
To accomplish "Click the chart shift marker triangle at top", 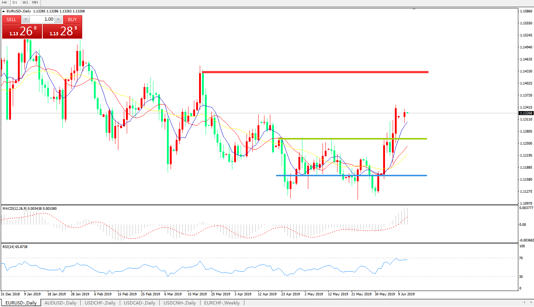I will [x=414, y=9].
